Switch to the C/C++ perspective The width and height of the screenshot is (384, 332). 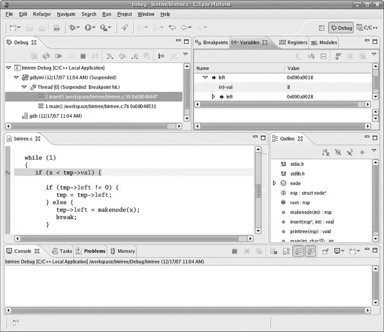(367, 28)
